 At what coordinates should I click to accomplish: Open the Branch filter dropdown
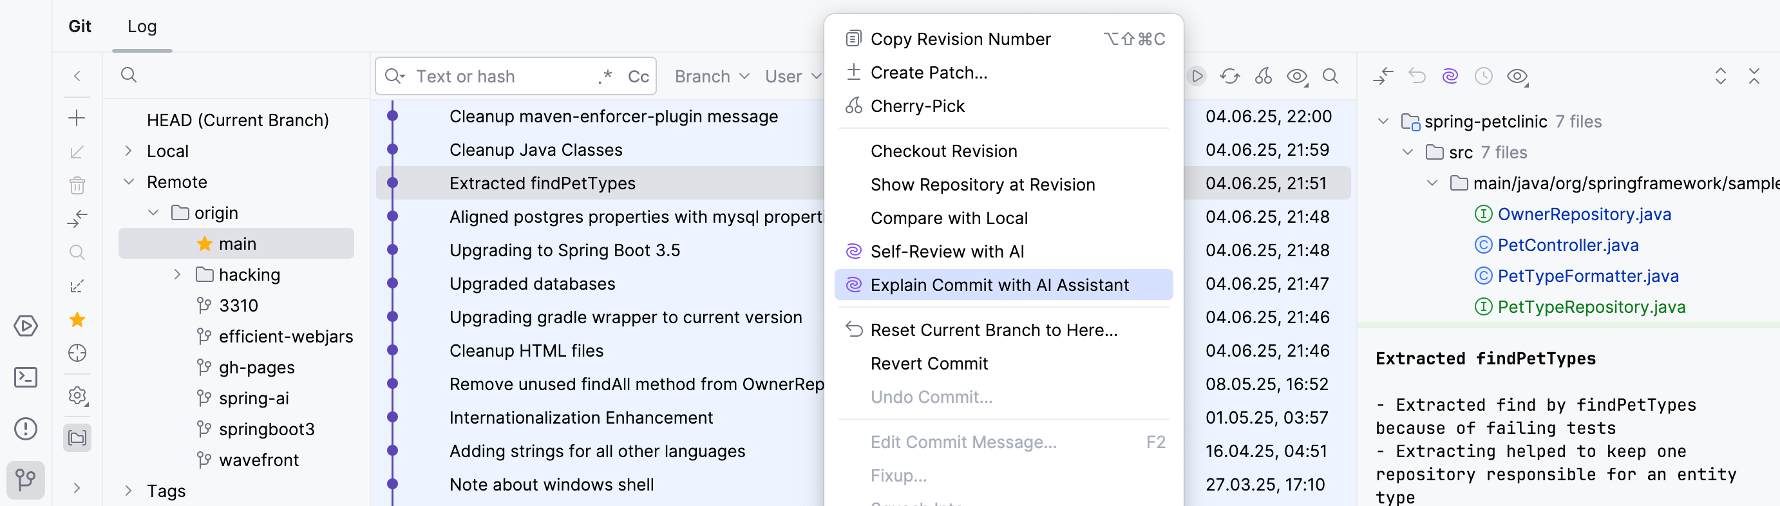(x=712, y=76)
